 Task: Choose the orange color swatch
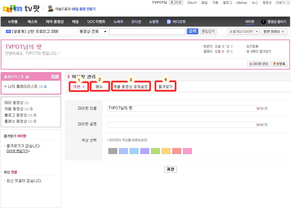166,151
